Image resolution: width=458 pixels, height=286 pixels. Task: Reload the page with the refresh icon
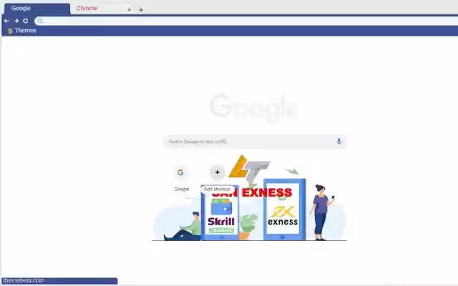click(26, 21)
